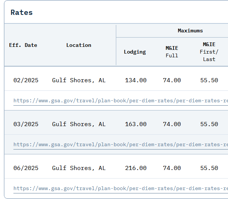This screenshot has width=228, height=199.
Task: Select the 03/2025 effective date cell
Action: click(26, 124)
